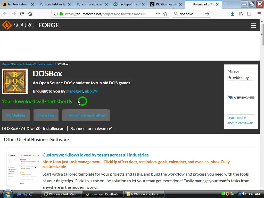The image size is (264, 198).
Task: Reload the current page
Action: tap(22, 14)
